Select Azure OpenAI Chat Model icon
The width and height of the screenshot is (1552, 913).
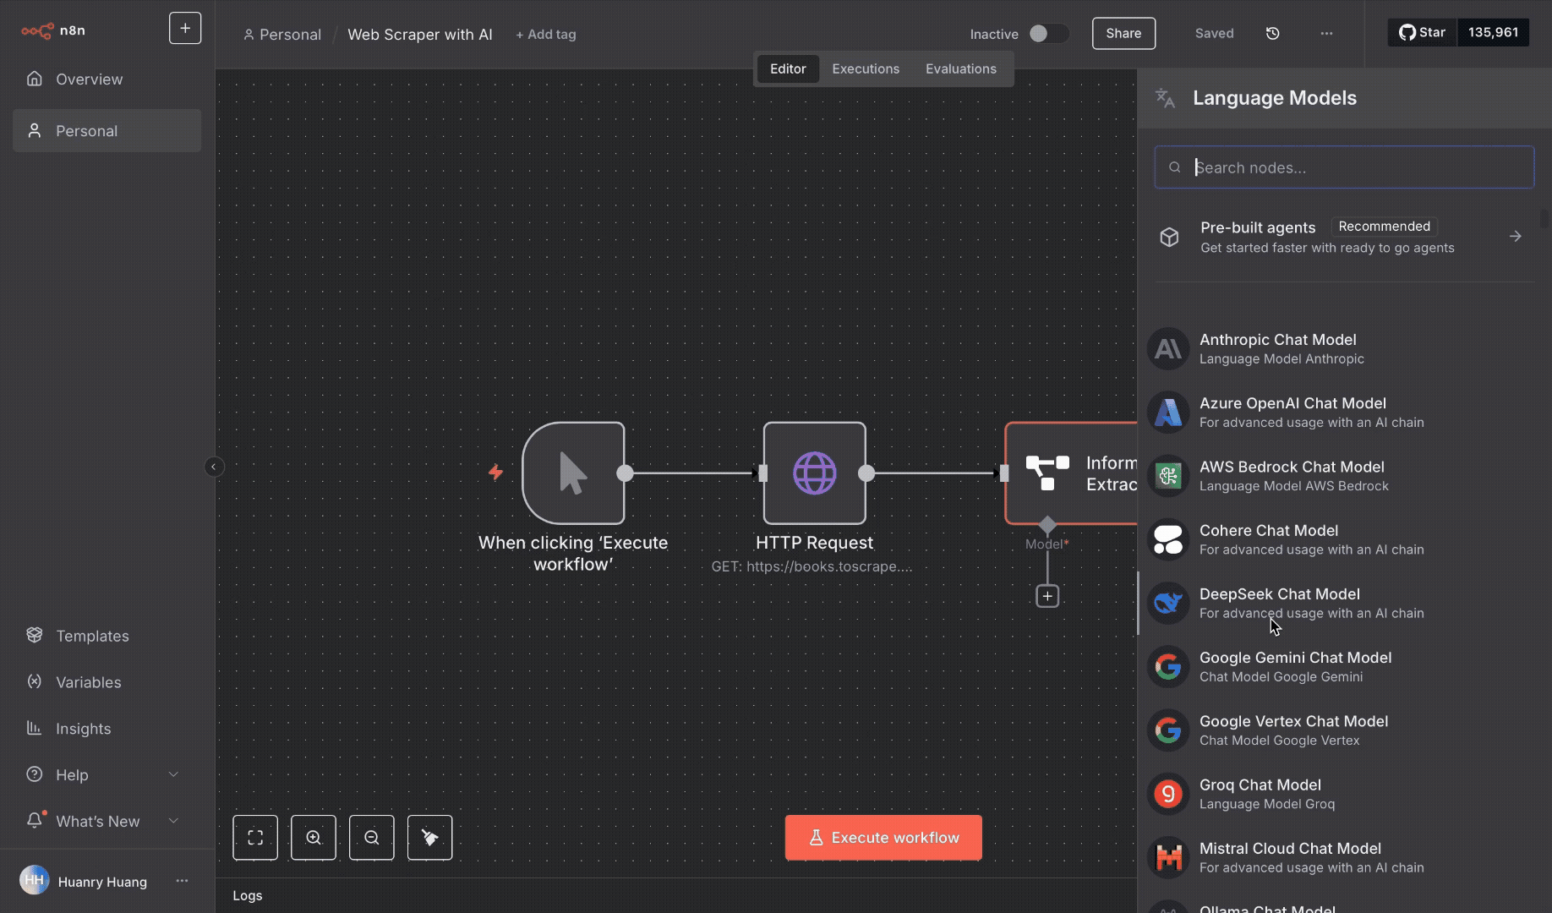pyautogui.click(x=1168, y=413)
